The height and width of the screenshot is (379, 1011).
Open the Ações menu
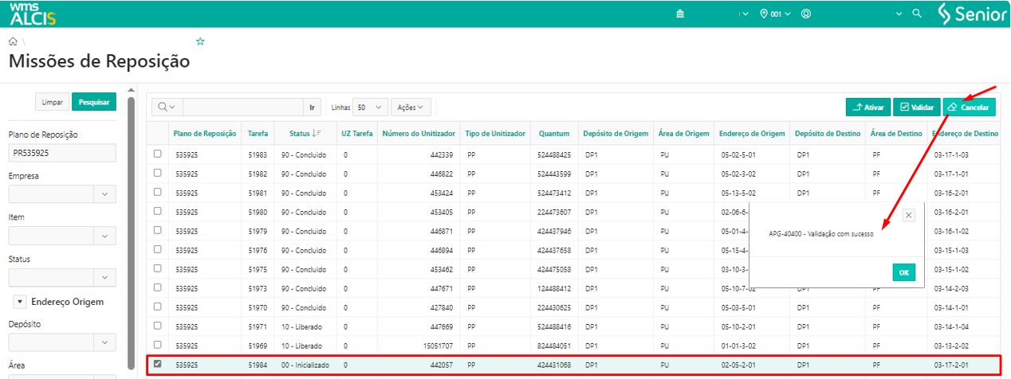pos(411,107)
